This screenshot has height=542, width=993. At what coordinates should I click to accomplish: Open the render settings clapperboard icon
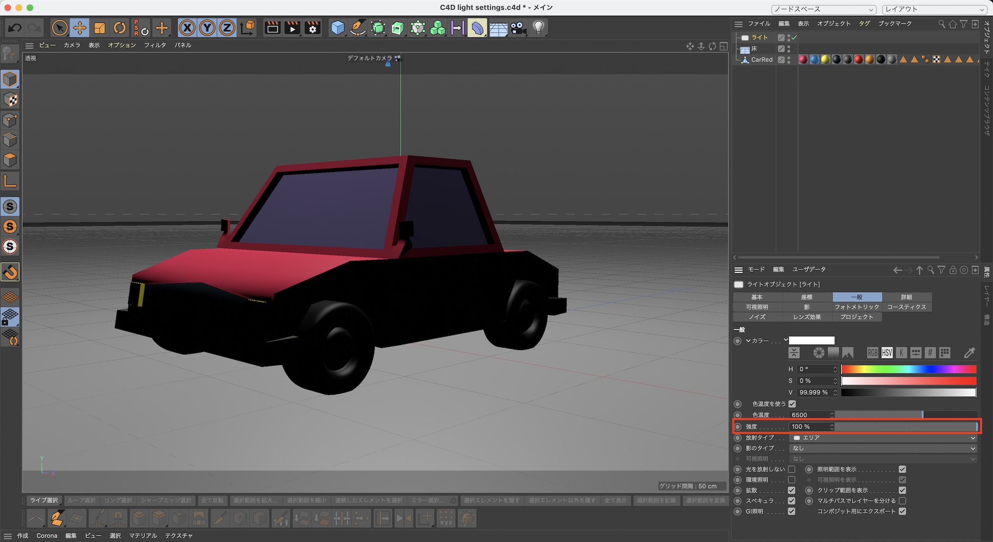[x=312, y=28]
